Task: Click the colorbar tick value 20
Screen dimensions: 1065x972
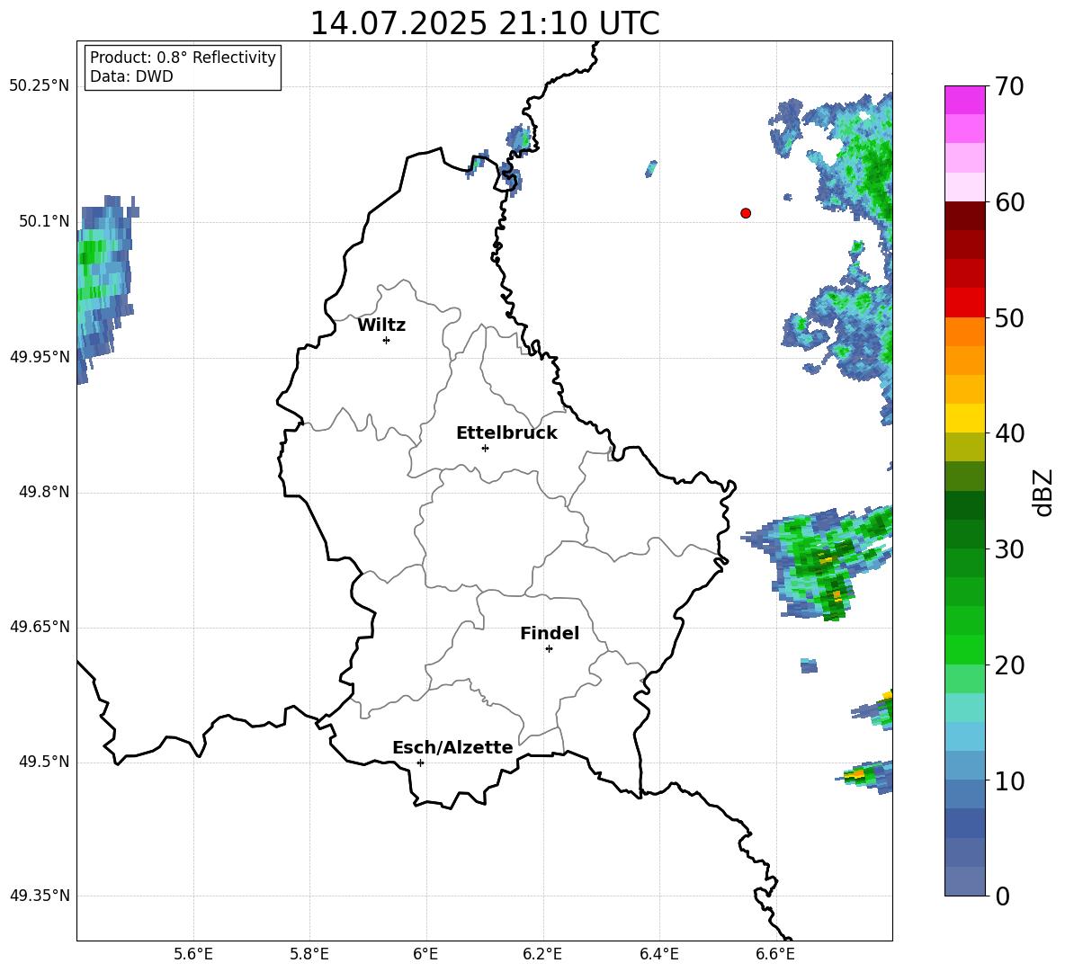Action: 1009,665
